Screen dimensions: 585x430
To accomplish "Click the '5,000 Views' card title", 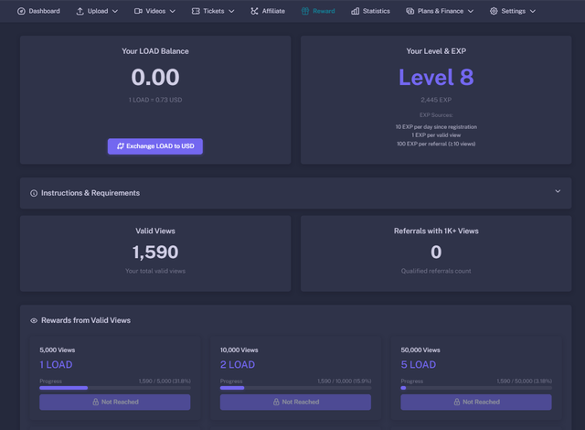I will pyautogui.click(x=57, y=350).
